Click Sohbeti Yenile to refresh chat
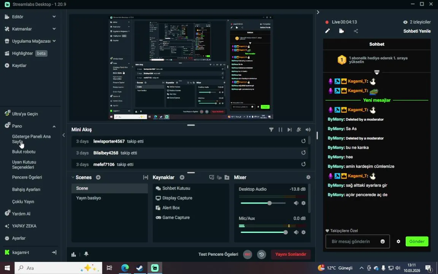The height and width of the screenshot is (274, 438). click(x=417, y=31)
